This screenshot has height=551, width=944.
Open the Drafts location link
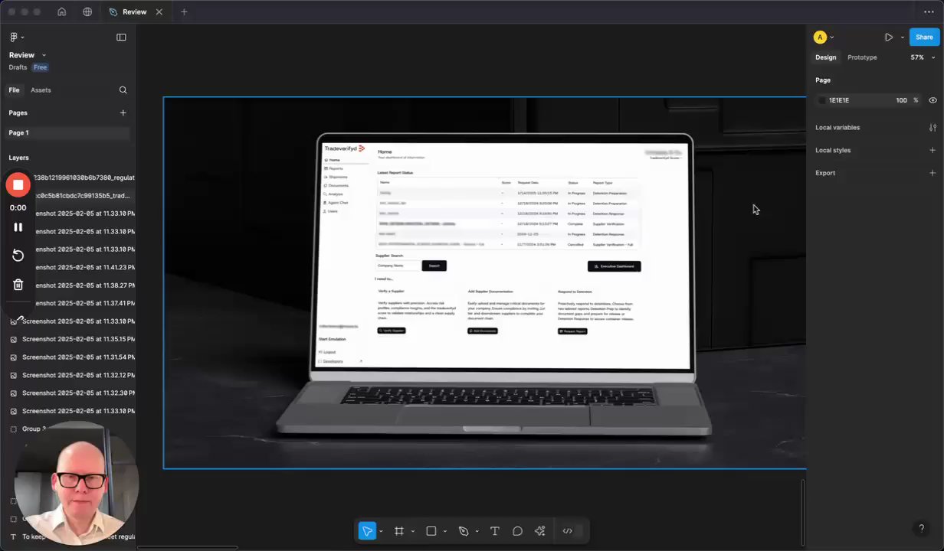(x=18, y=67)
